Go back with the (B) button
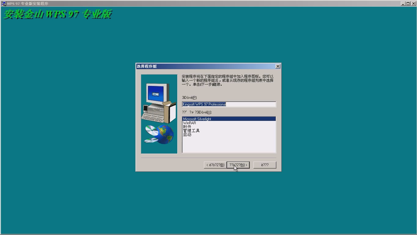This screenshot has width=417, height=235. pos(215,165)
